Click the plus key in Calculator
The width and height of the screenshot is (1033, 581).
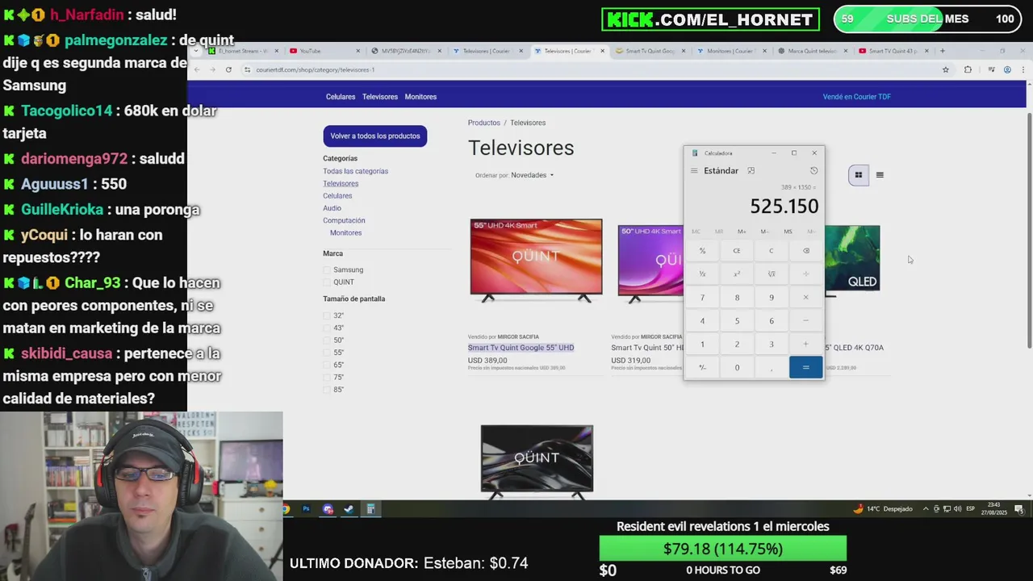(805, 345)
